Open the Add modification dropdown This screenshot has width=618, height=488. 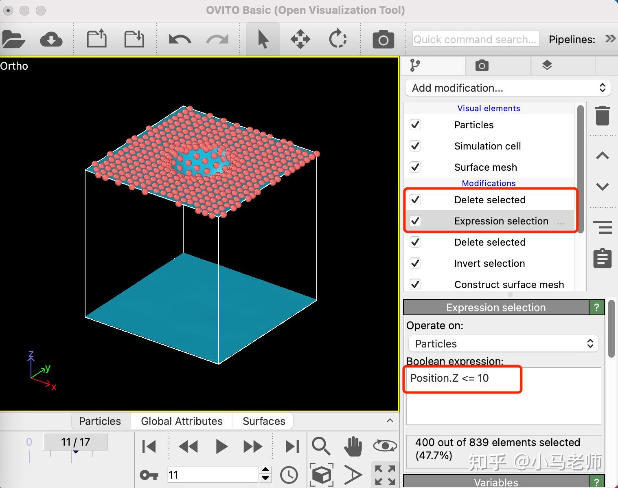508,88
